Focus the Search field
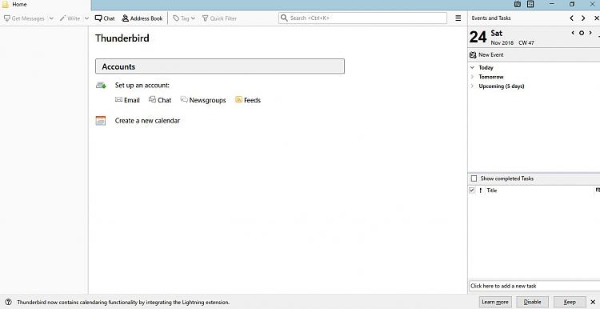Image resolution: width=600 pixels, height=309 pixels. pyautogui.click(x=362, y=18)
